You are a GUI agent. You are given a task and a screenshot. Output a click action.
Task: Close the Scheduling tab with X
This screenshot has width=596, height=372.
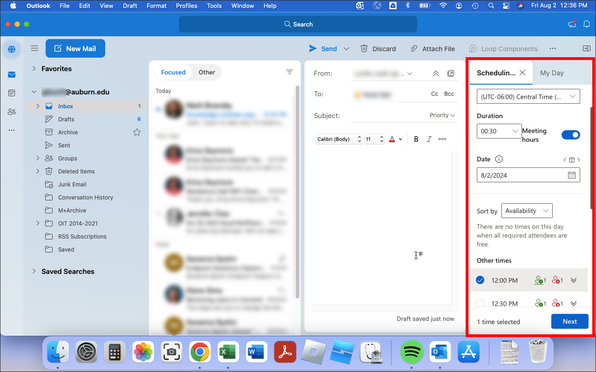pyautogui.click(x=522, y=73)
